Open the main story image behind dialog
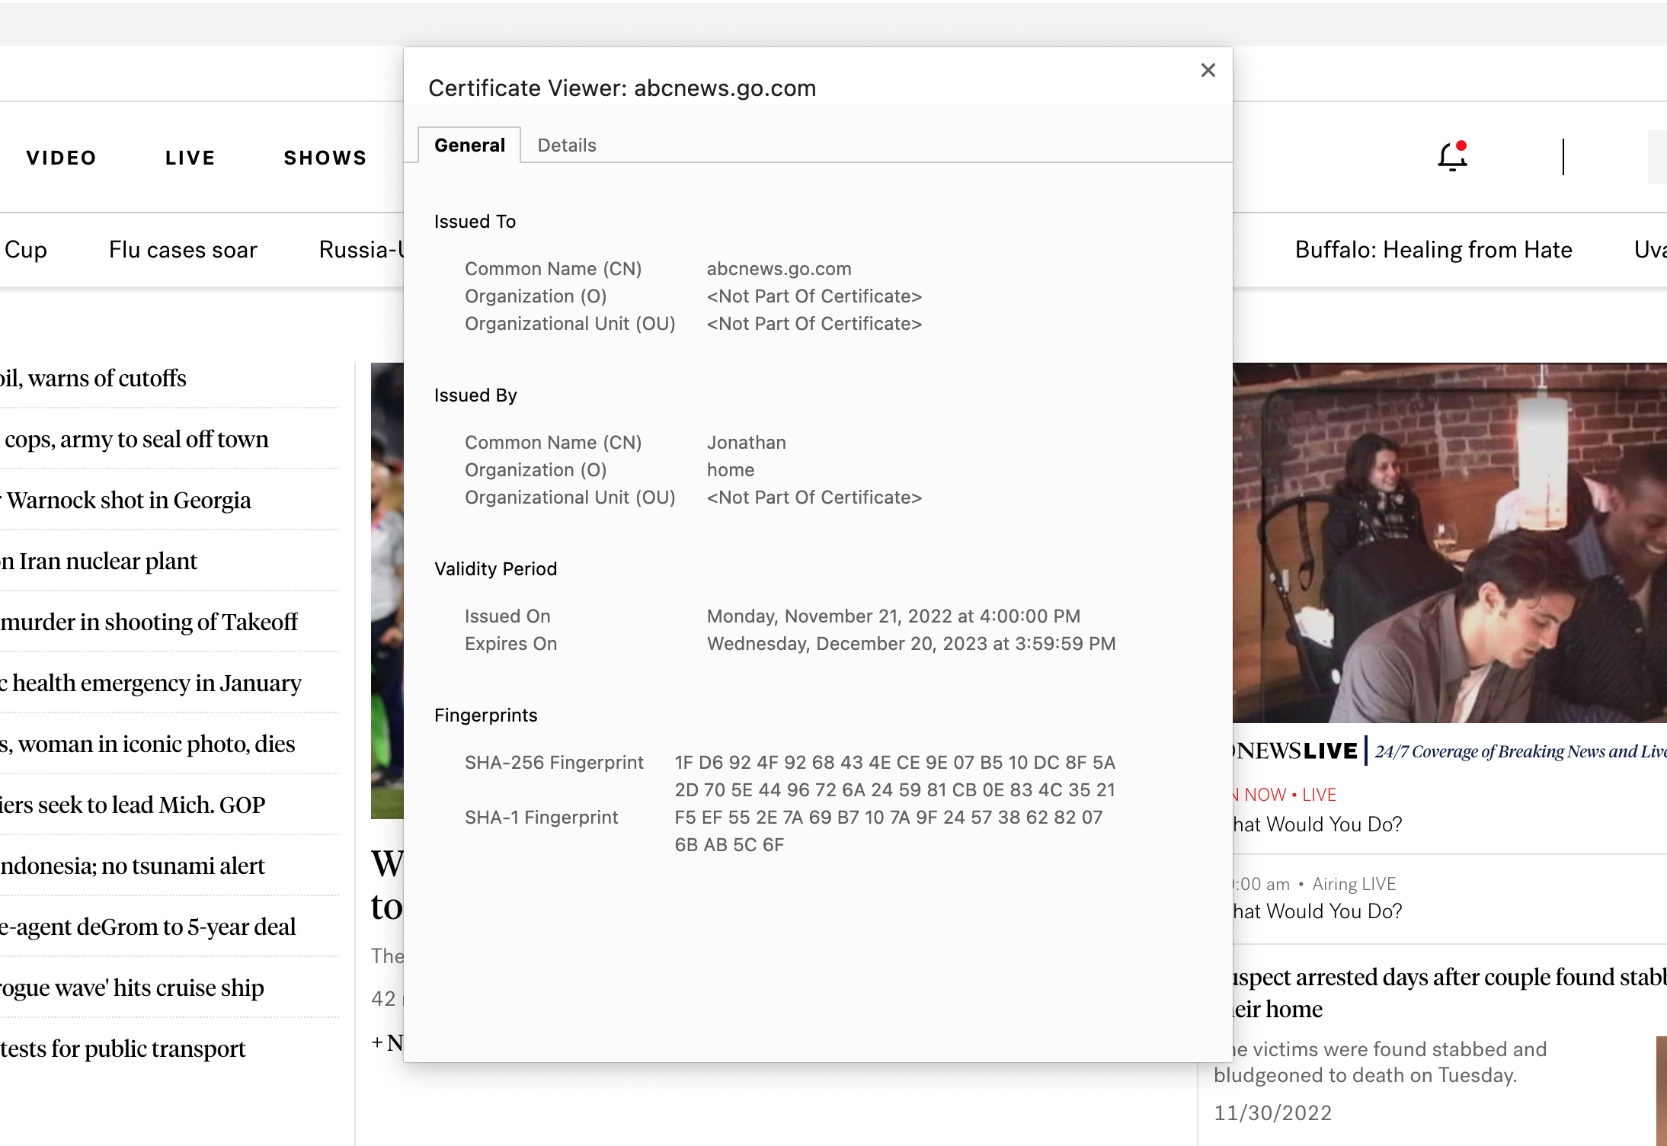1667x1146 pixels. 387,591
